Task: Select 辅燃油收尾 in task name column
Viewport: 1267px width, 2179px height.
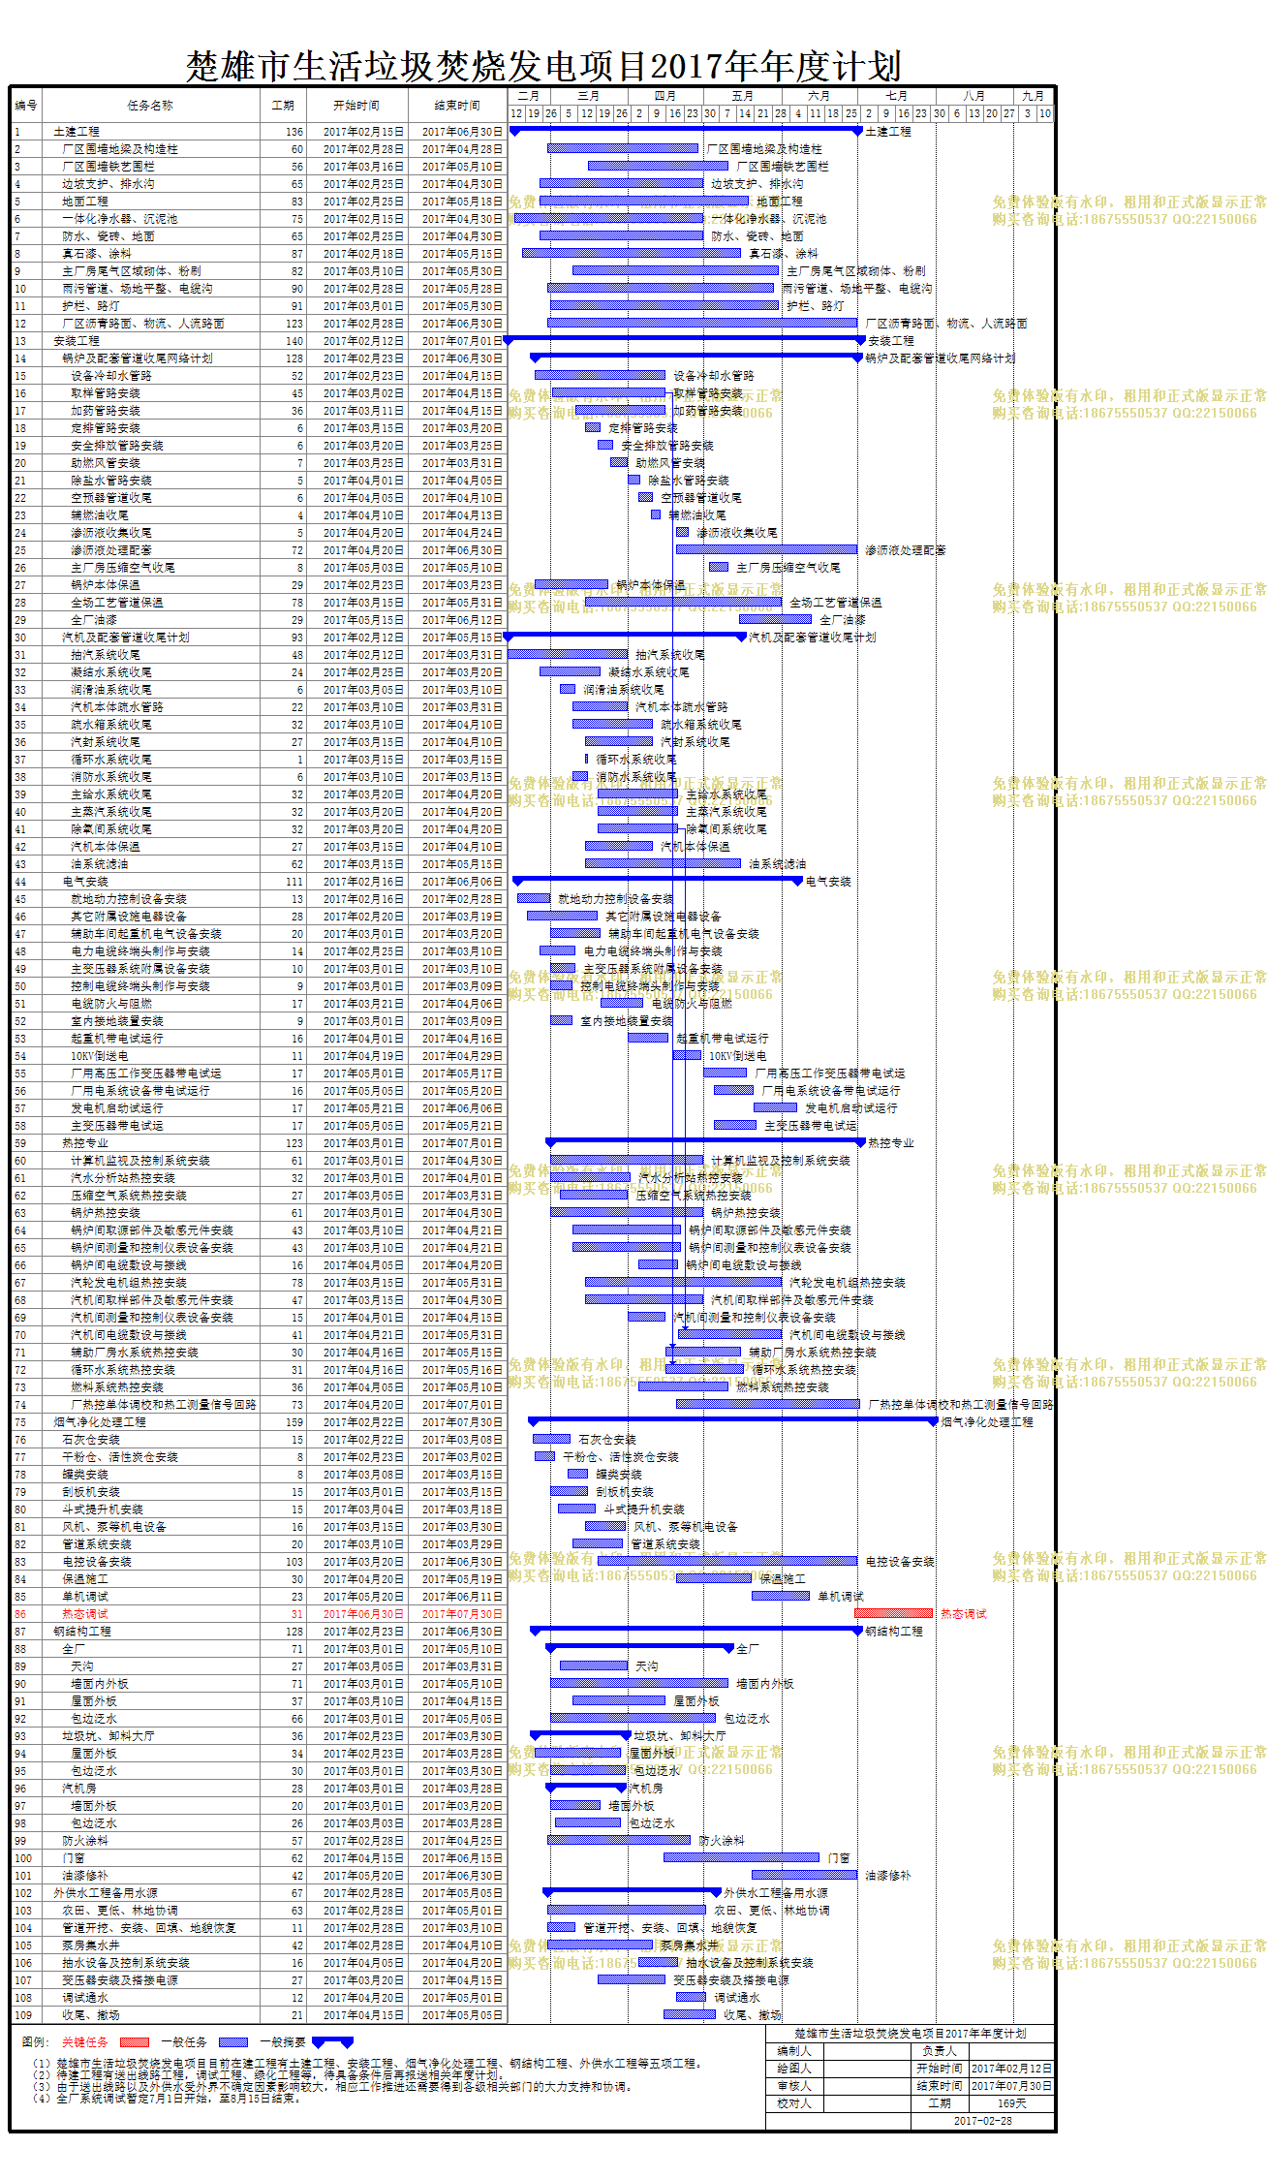Action: pos(100,515)
